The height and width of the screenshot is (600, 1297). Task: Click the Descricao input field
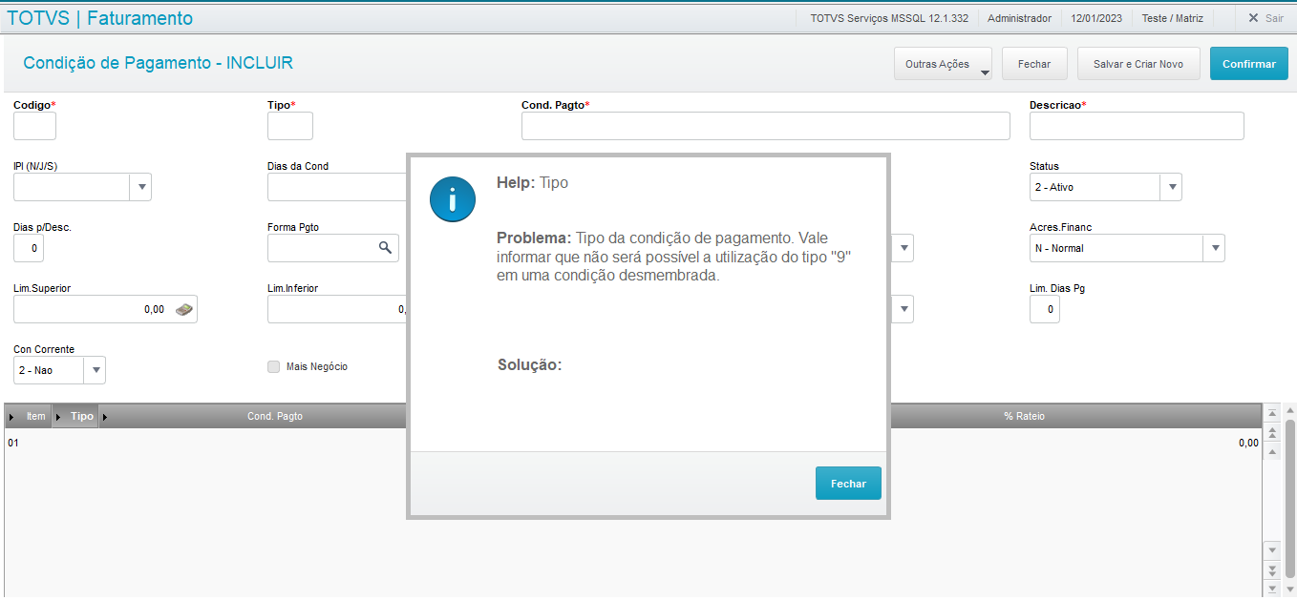pyautogui.click(x=1137, y=126)
